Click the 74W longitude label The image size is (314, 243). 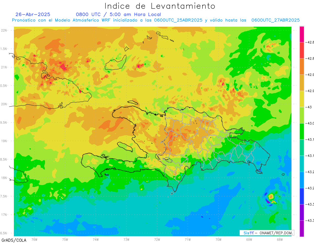[96, 239]
